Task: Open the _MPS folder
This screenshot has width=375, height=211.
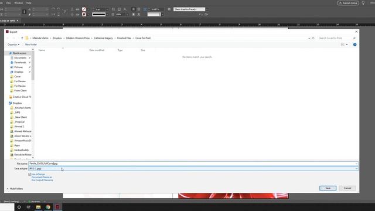Action: pyautogui.click(x=17, y=113)
